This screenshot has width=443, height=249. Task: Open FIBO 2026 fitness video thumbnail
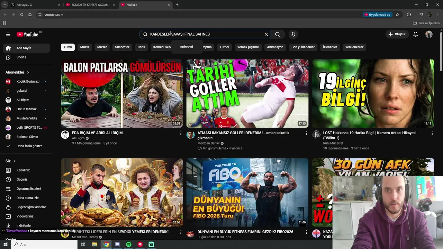click(x=247, y=192)
